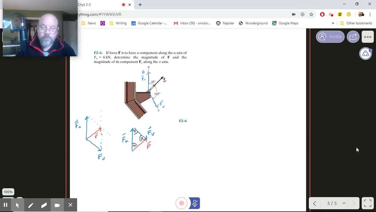Select the mouse pointer tool in recorder toolbar
The width and height of the screenshot is (376, 212).
17,205
